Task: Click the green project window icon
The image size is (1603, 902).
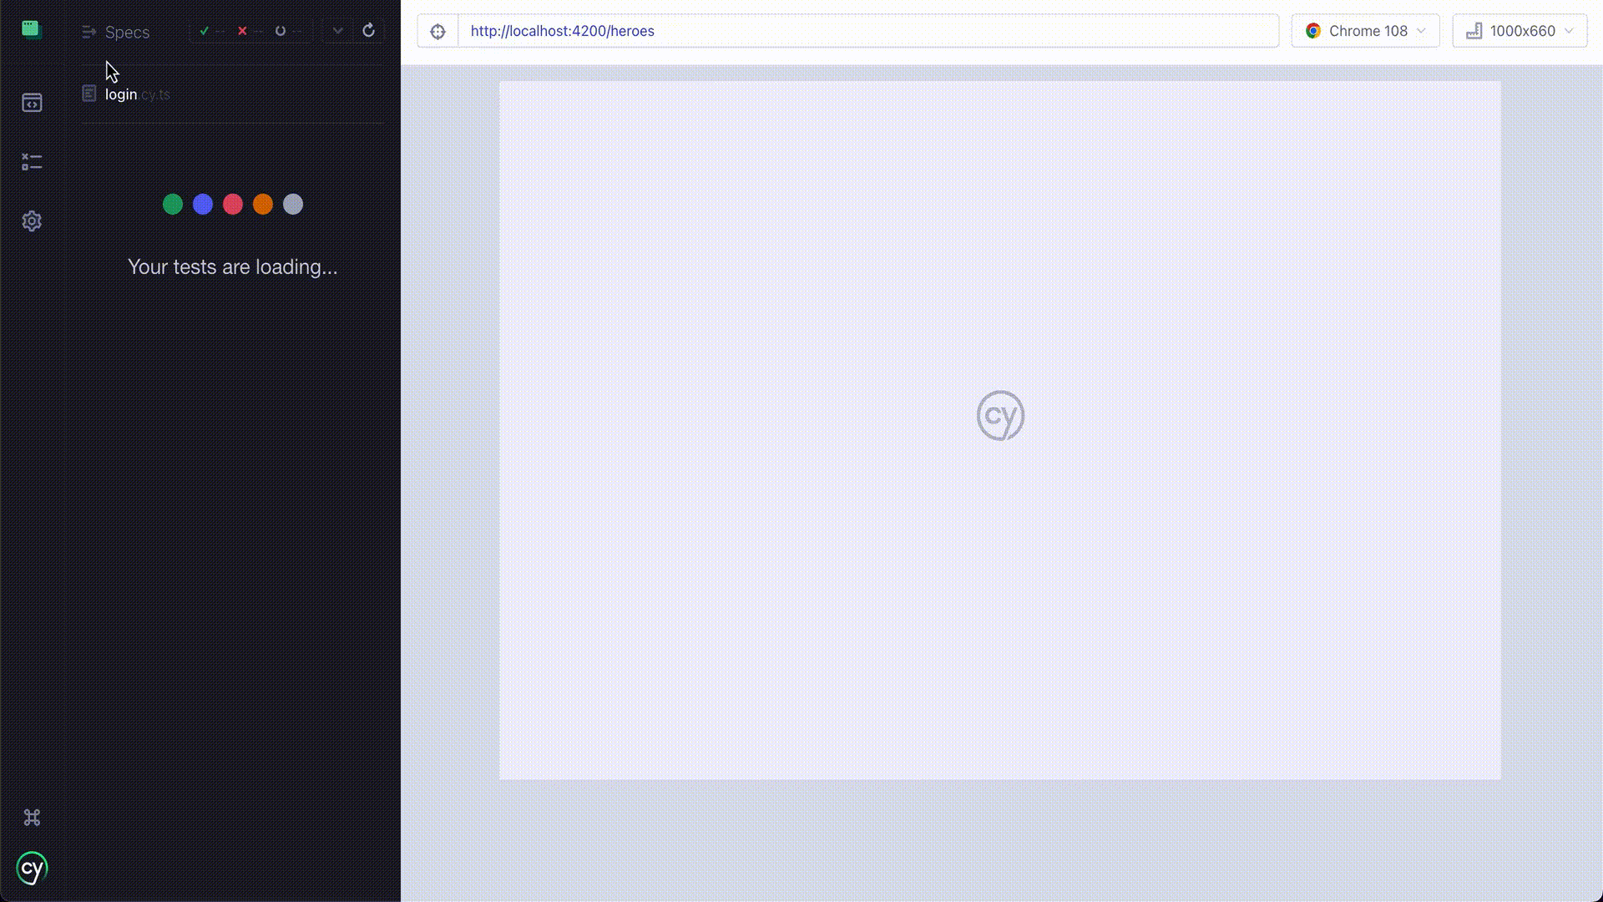Action: point(31,29)
